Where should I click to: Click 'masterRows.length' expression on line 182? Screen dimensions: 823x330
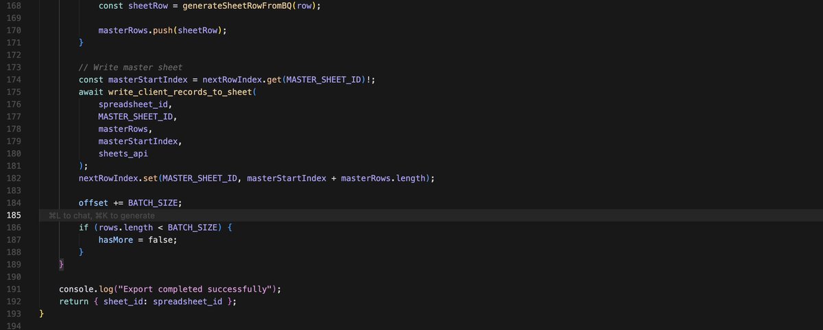(383, 178)
